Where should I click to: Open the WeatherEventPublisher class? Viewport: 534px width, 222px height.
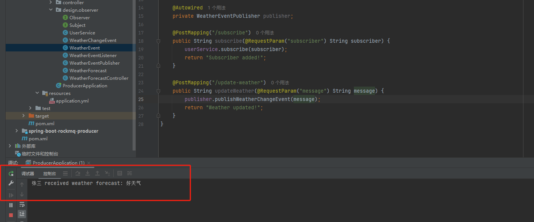click(94, 63)
